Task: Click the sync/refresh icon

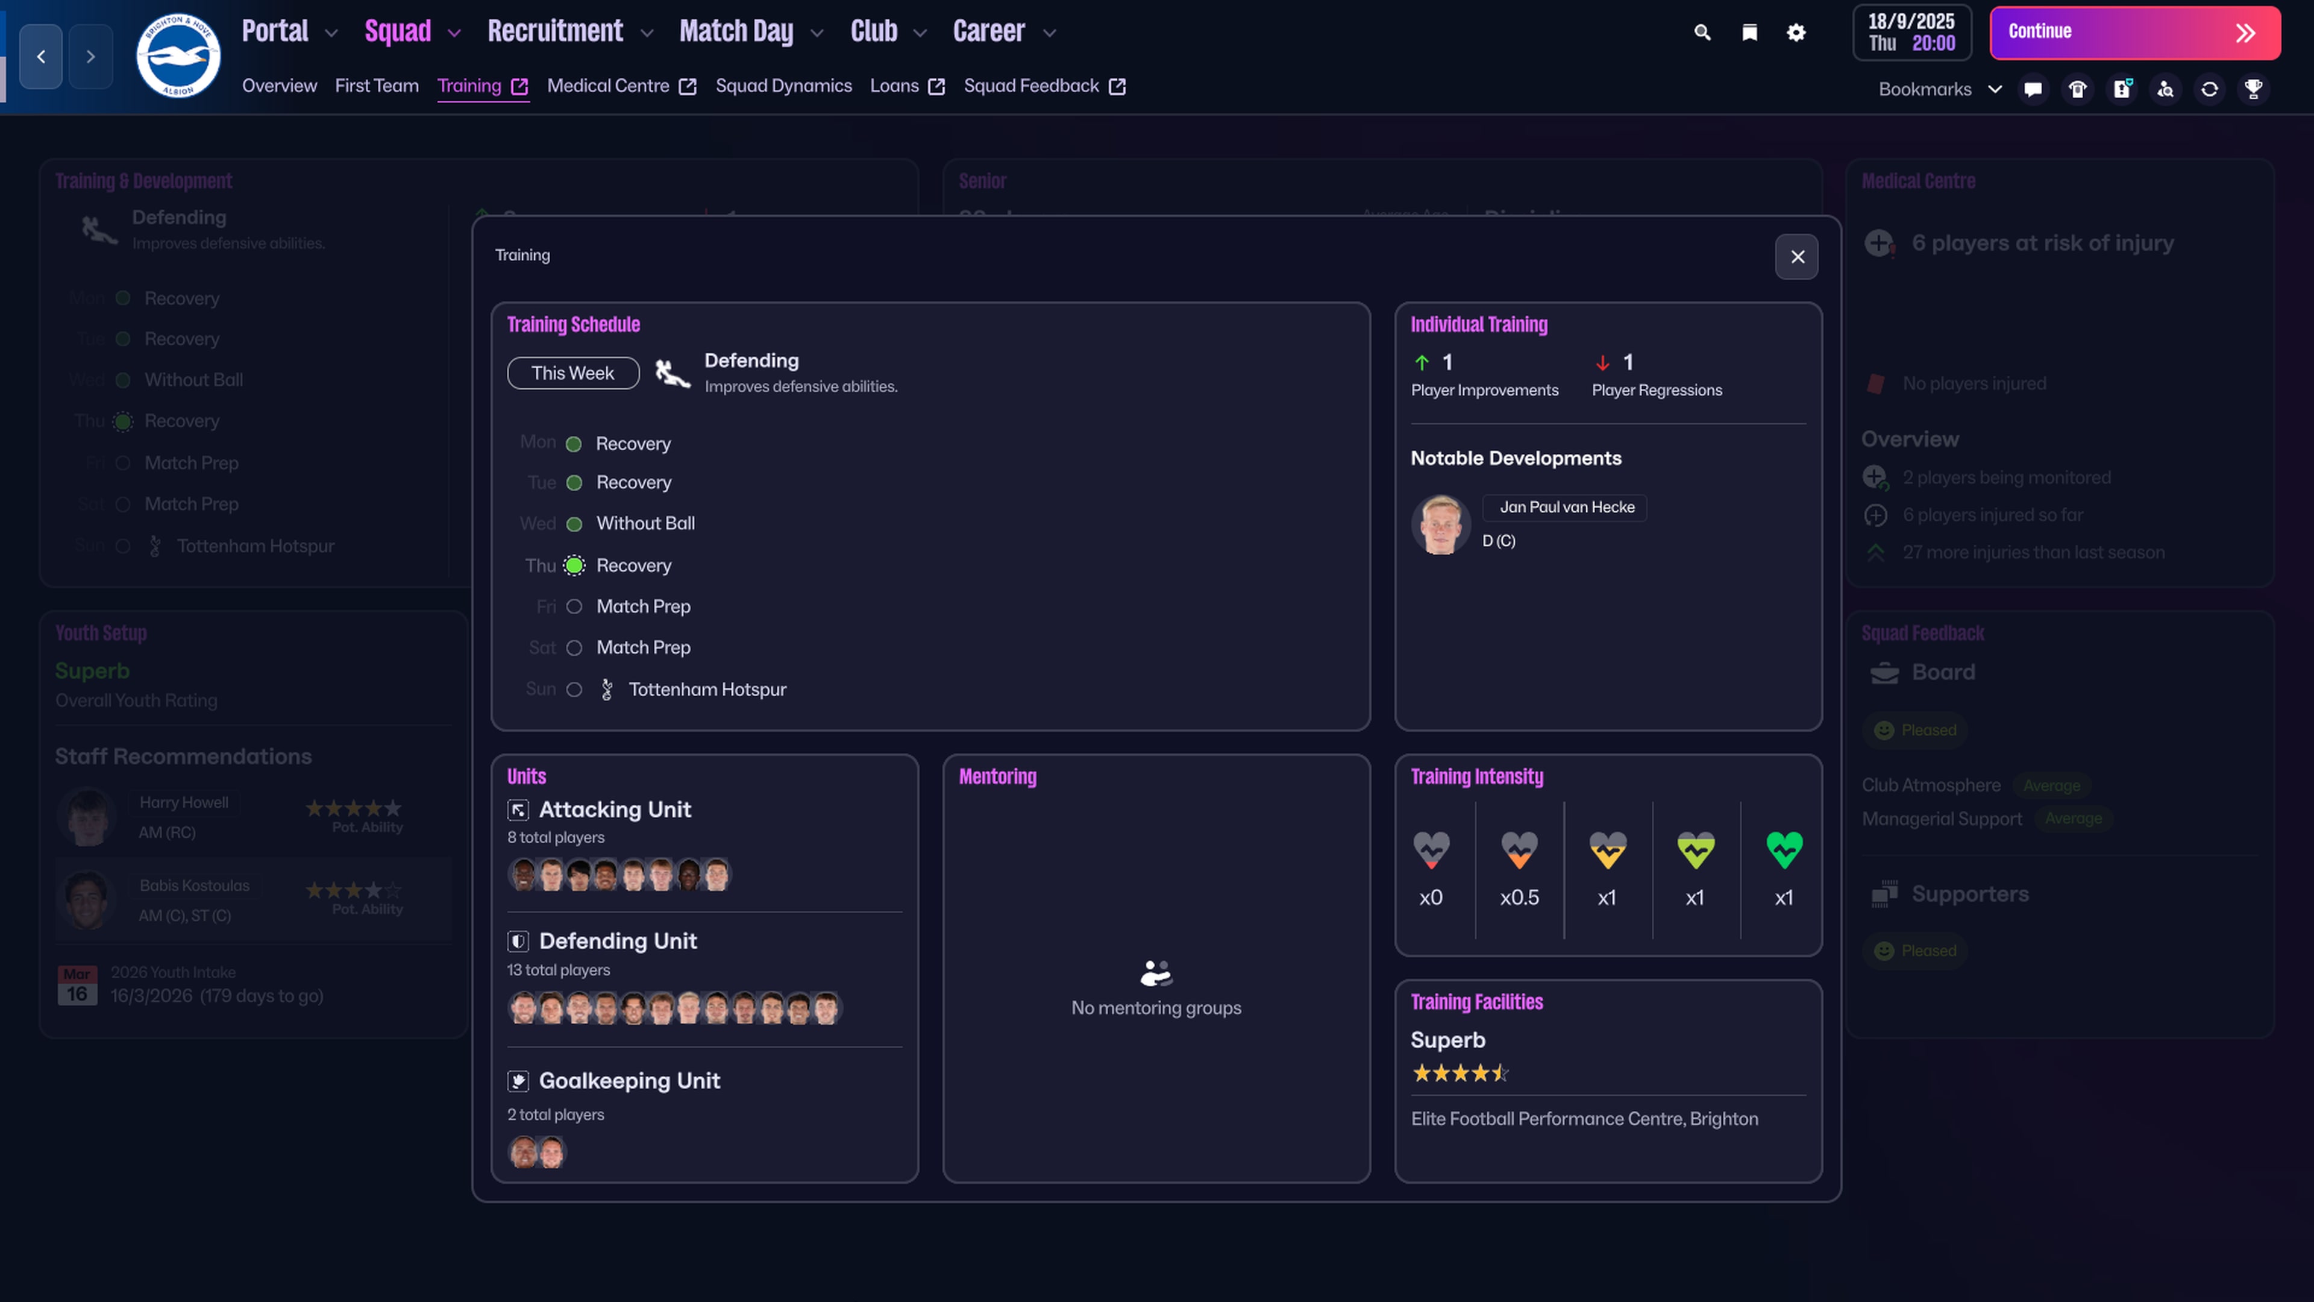Action: click(2210, 89)
